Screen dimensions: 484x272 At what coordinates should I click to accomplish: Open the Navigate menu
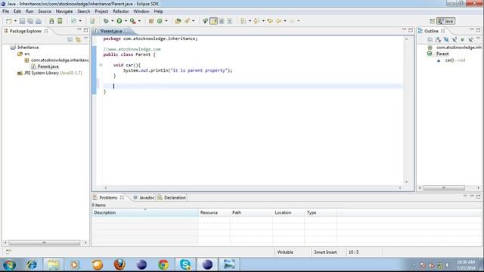[64, 11]
